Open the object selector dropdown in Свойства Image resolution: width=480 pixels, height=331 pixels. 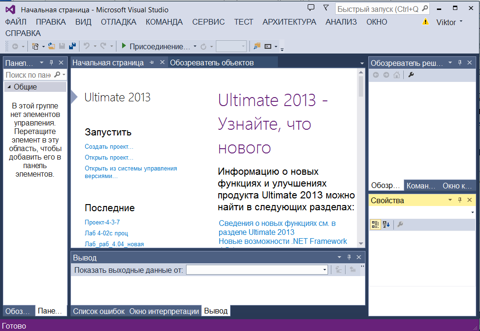click(472, 212)
